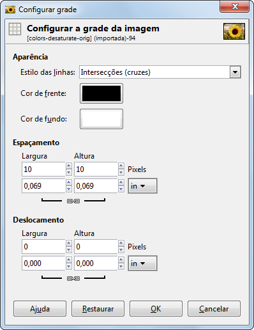254x330 pixels.
Task: Decrease Espaçamento Largura inches with down arrow
Action: [x=69, y=189]
